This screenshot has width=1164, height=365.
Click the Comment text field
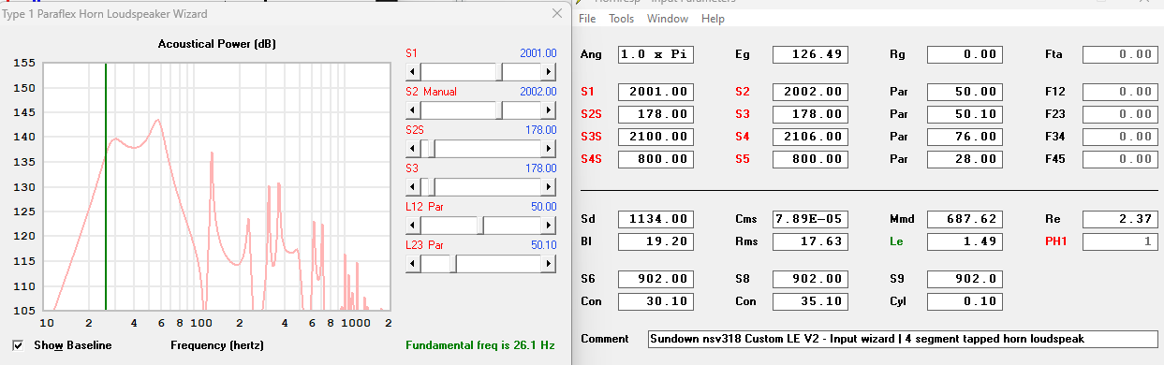[903, 339]
